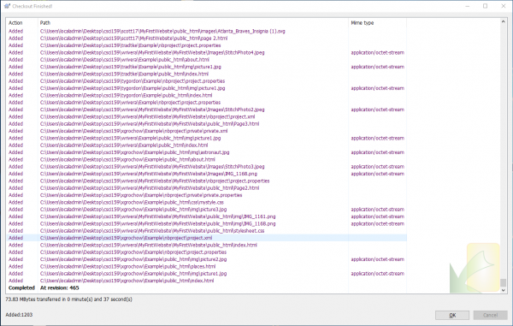
Task: Select xgrochow picture2.jpg row
Action: (x=207, y=259)
